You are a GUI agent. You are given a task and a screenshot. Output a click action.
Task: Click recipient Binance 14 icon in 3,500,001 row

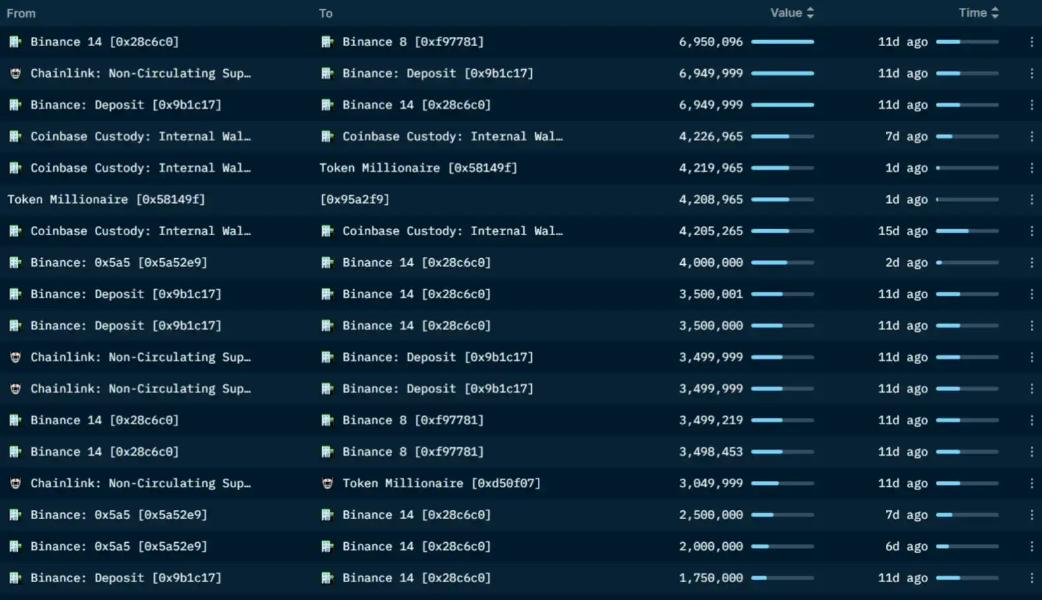point(327,294)
